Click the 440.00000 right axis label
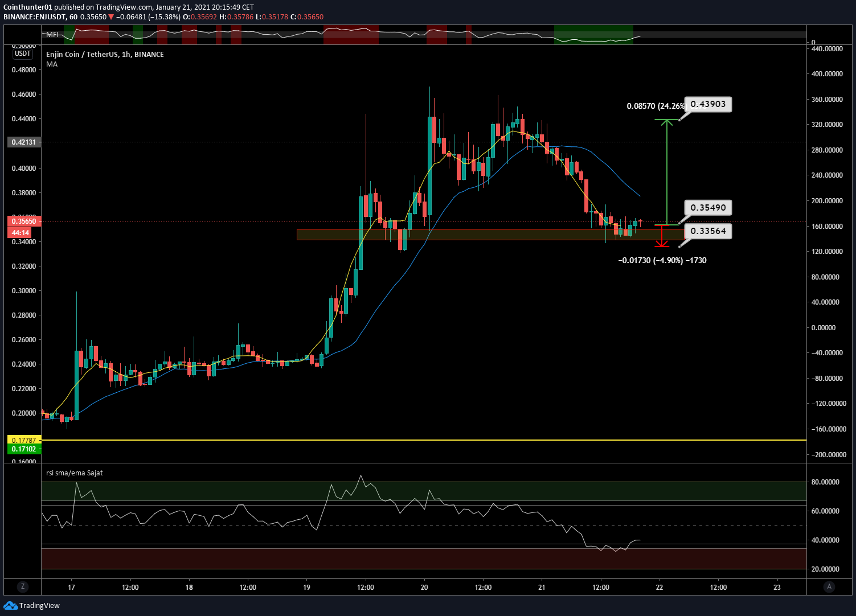This screenshot has width=856, height=616. 827,49
